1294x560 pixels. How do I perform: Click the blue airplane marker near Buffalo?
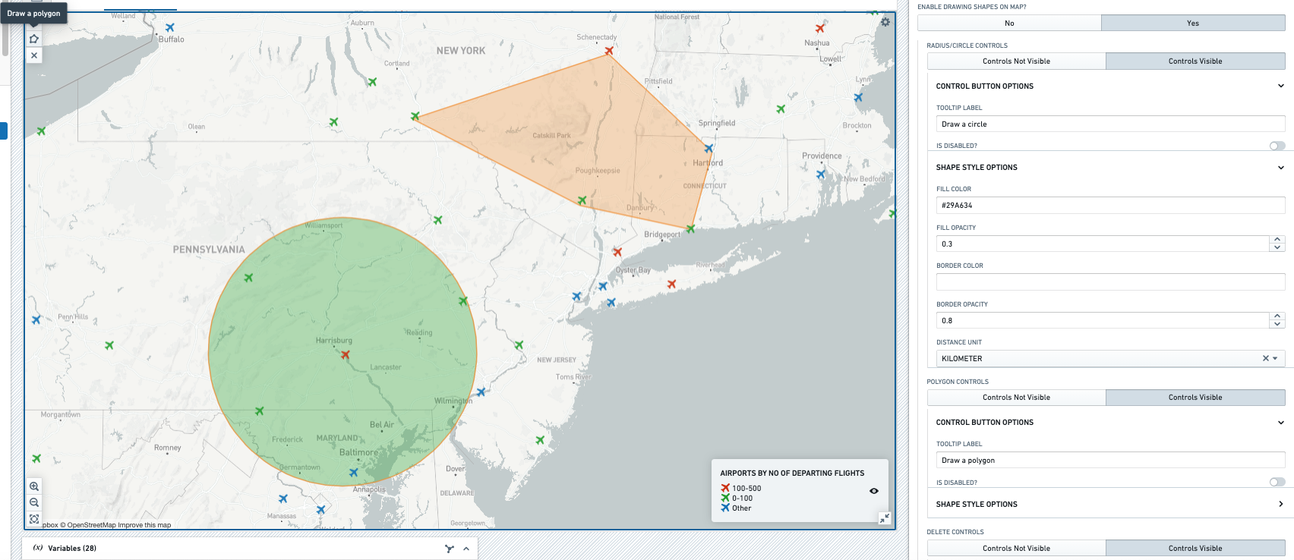pos(170,27)
